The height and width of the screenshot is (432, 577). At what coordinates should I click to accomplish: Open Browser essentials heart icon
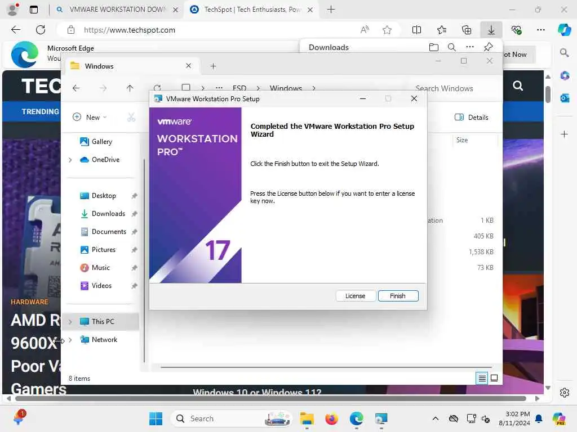(x=516, y=30)
